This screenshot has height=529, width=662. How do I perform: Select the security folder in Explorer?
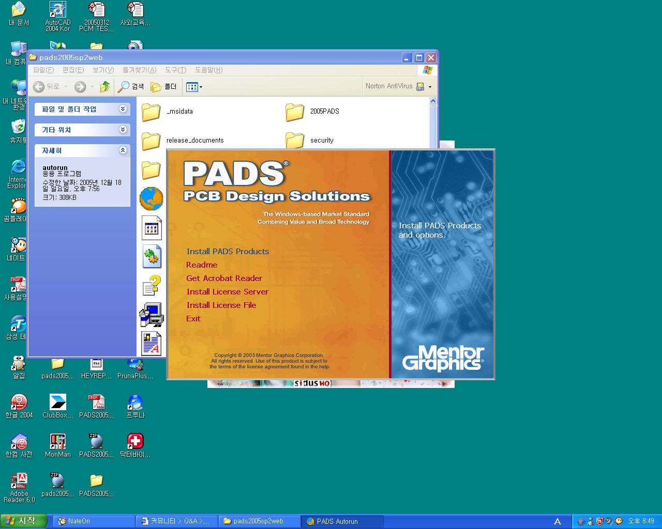coord(309,141)
